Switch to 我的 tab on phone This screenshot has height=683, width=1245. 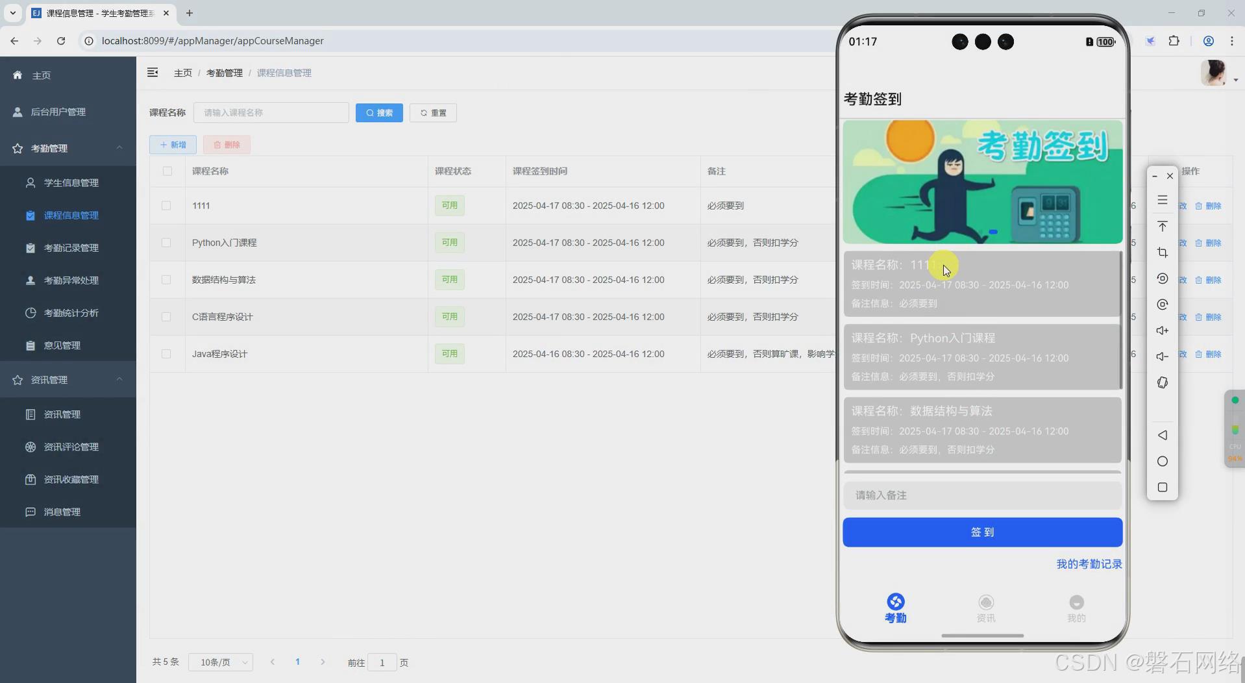coord(1076,608)
